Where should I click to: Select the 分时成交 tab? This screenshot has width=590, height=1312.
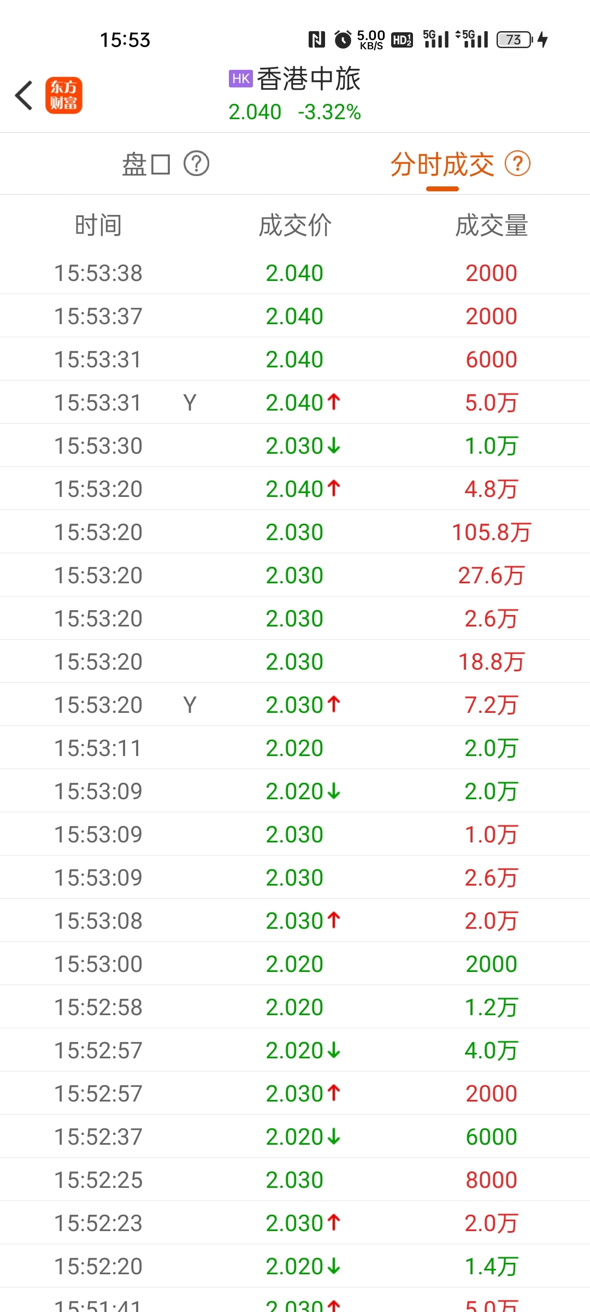442,164
